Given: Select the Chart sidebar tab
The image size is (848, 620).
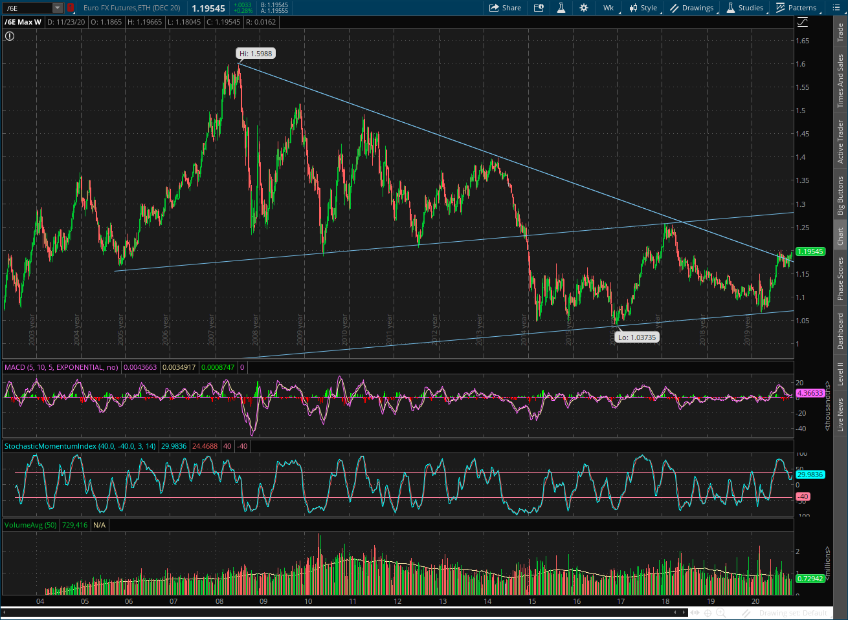Looking at the screenshot, I should pyautogui.click(x=840, y=237).
